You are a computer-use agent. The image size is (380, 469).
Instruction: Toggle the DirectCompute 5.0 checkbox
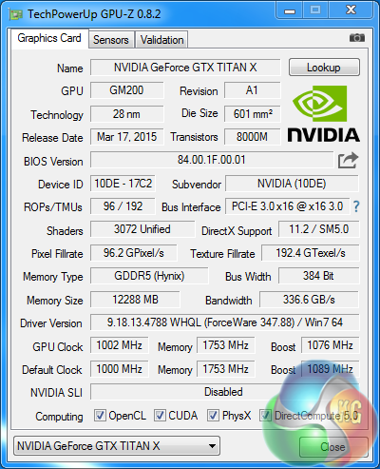265,415
